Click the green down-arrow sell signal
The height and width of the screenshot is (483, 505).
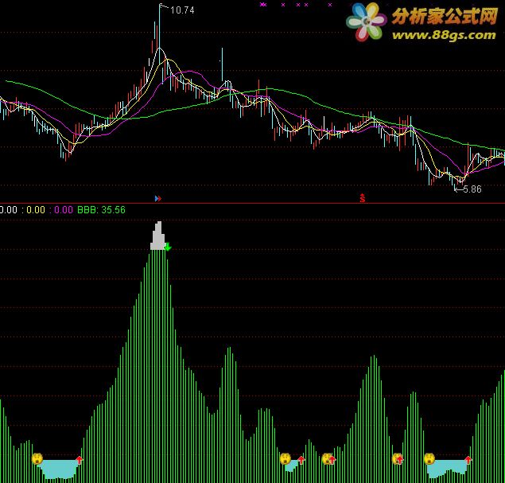[x=168, y=247]
